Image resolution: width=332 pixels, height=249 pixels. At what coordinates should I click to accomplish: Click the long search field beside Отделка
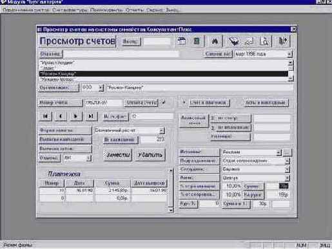click(x=121, y=54)
